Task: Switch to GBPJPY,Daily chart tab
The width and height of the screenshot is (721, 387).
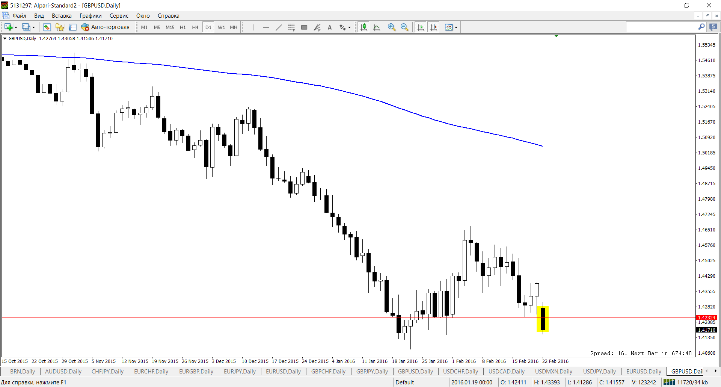Action: coord(372,372)
